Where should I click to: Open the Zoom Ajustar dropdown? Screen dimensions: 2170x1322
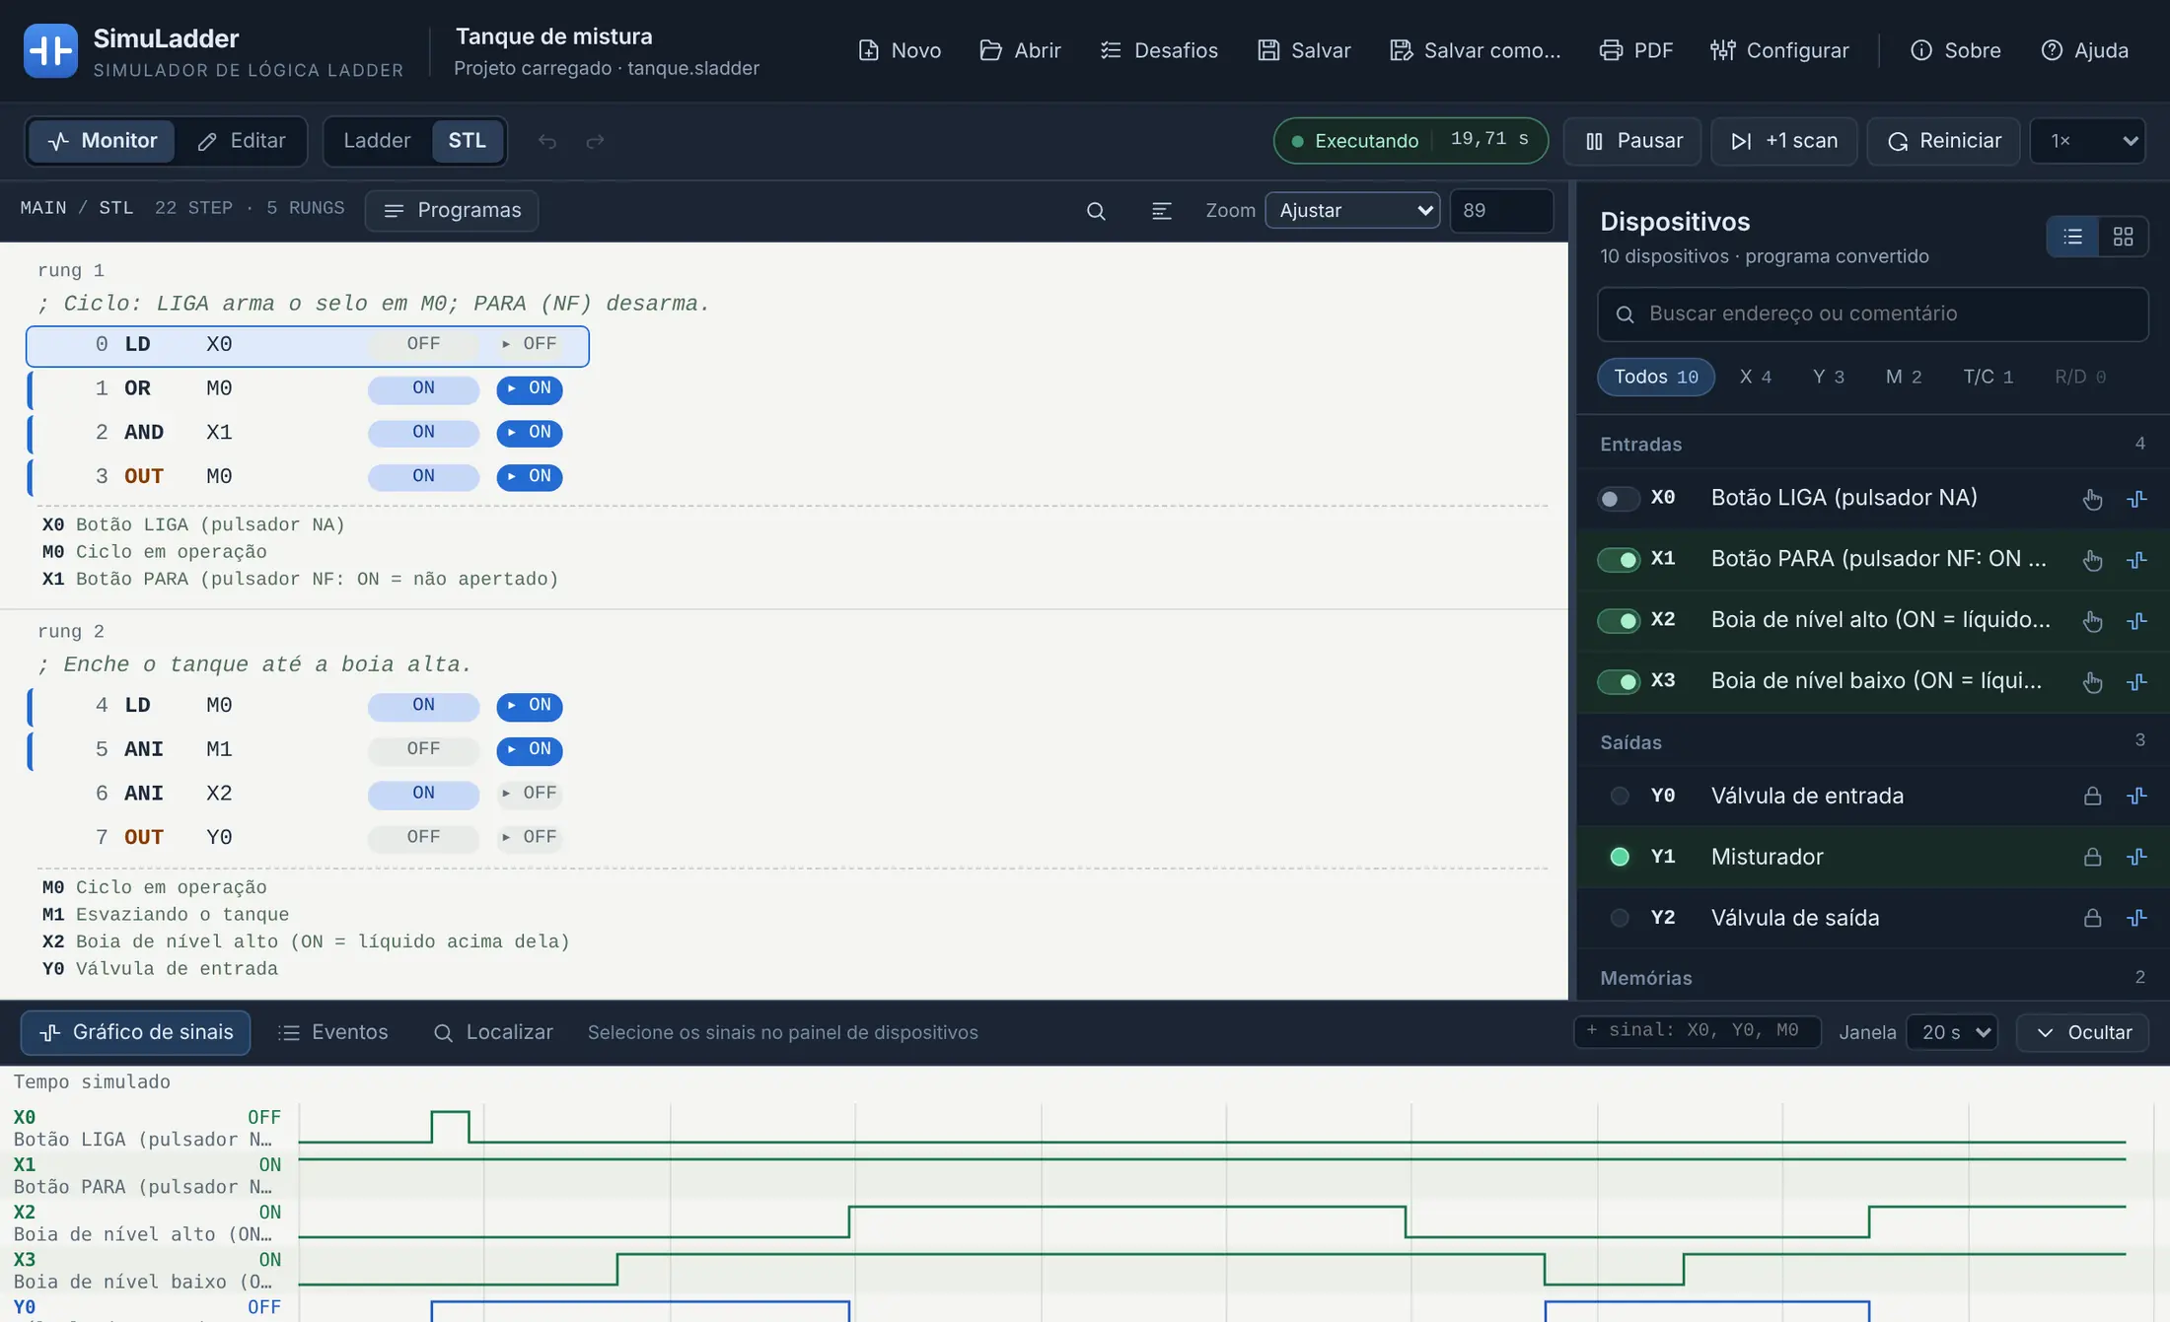1352,211
